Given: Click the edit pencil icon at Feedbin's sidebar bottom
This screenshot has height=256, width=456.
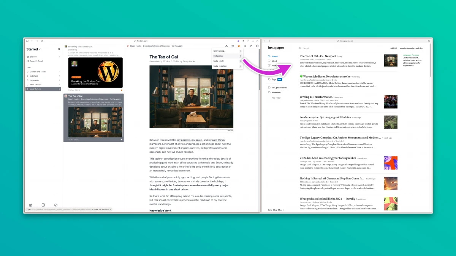Looking at the screenshot, I should click(x=31, y=205).
